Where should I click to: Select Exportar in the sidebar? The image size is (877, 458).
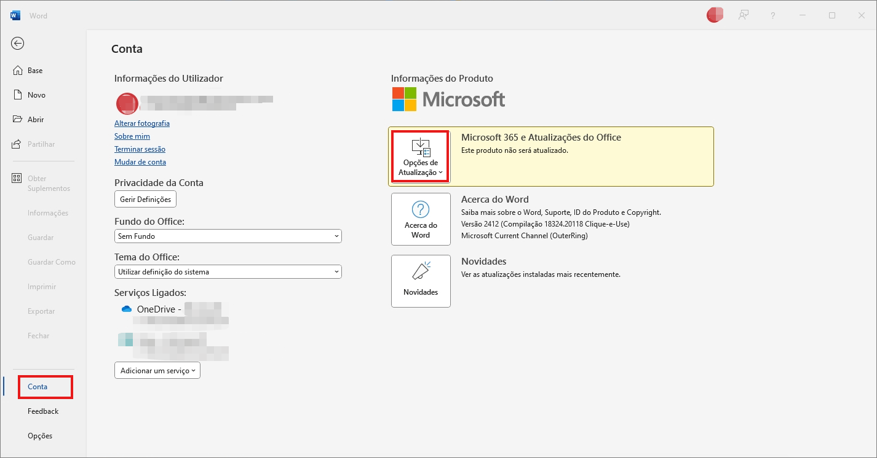point(41,311)
